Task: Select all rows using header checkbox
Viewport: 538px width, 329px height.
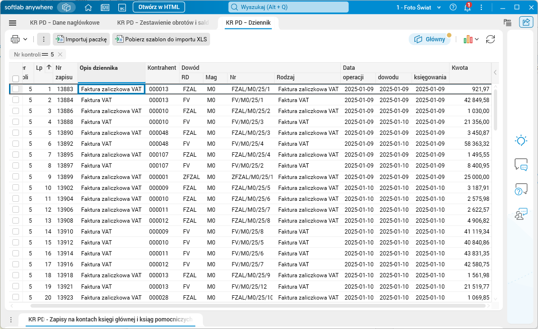Action: pos(16,78)
